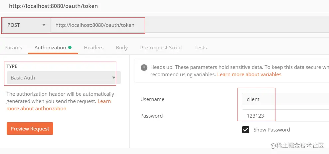
Task: Go to the Body tab
Action: pos(122,48)
